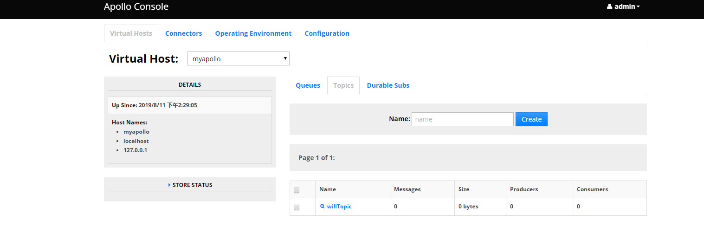
Task: Click the Apollo Console title
Action: coord(136,6)
